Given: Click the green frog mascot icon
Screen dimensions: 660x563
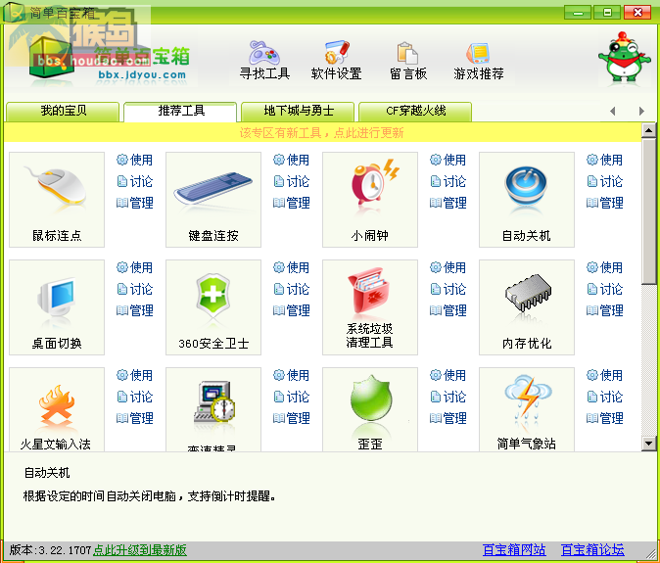Looking at the screenshot, I should [625, 57].
